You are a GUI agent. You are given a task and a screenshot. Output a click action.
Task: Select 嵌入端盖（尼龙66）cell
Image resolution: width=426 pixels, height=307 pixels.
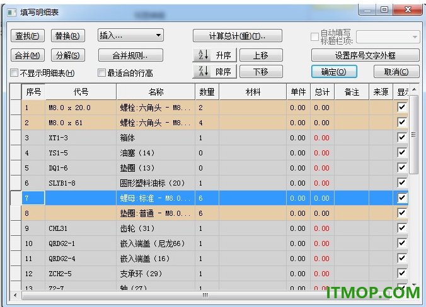click(x=156, y=243)
